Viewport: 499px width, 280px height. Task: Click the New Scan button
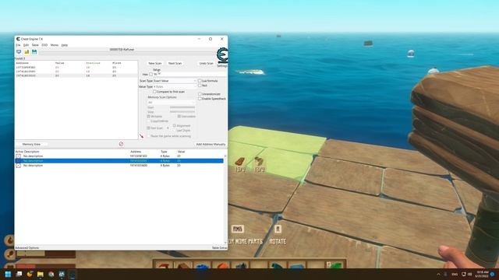(155, 64)
